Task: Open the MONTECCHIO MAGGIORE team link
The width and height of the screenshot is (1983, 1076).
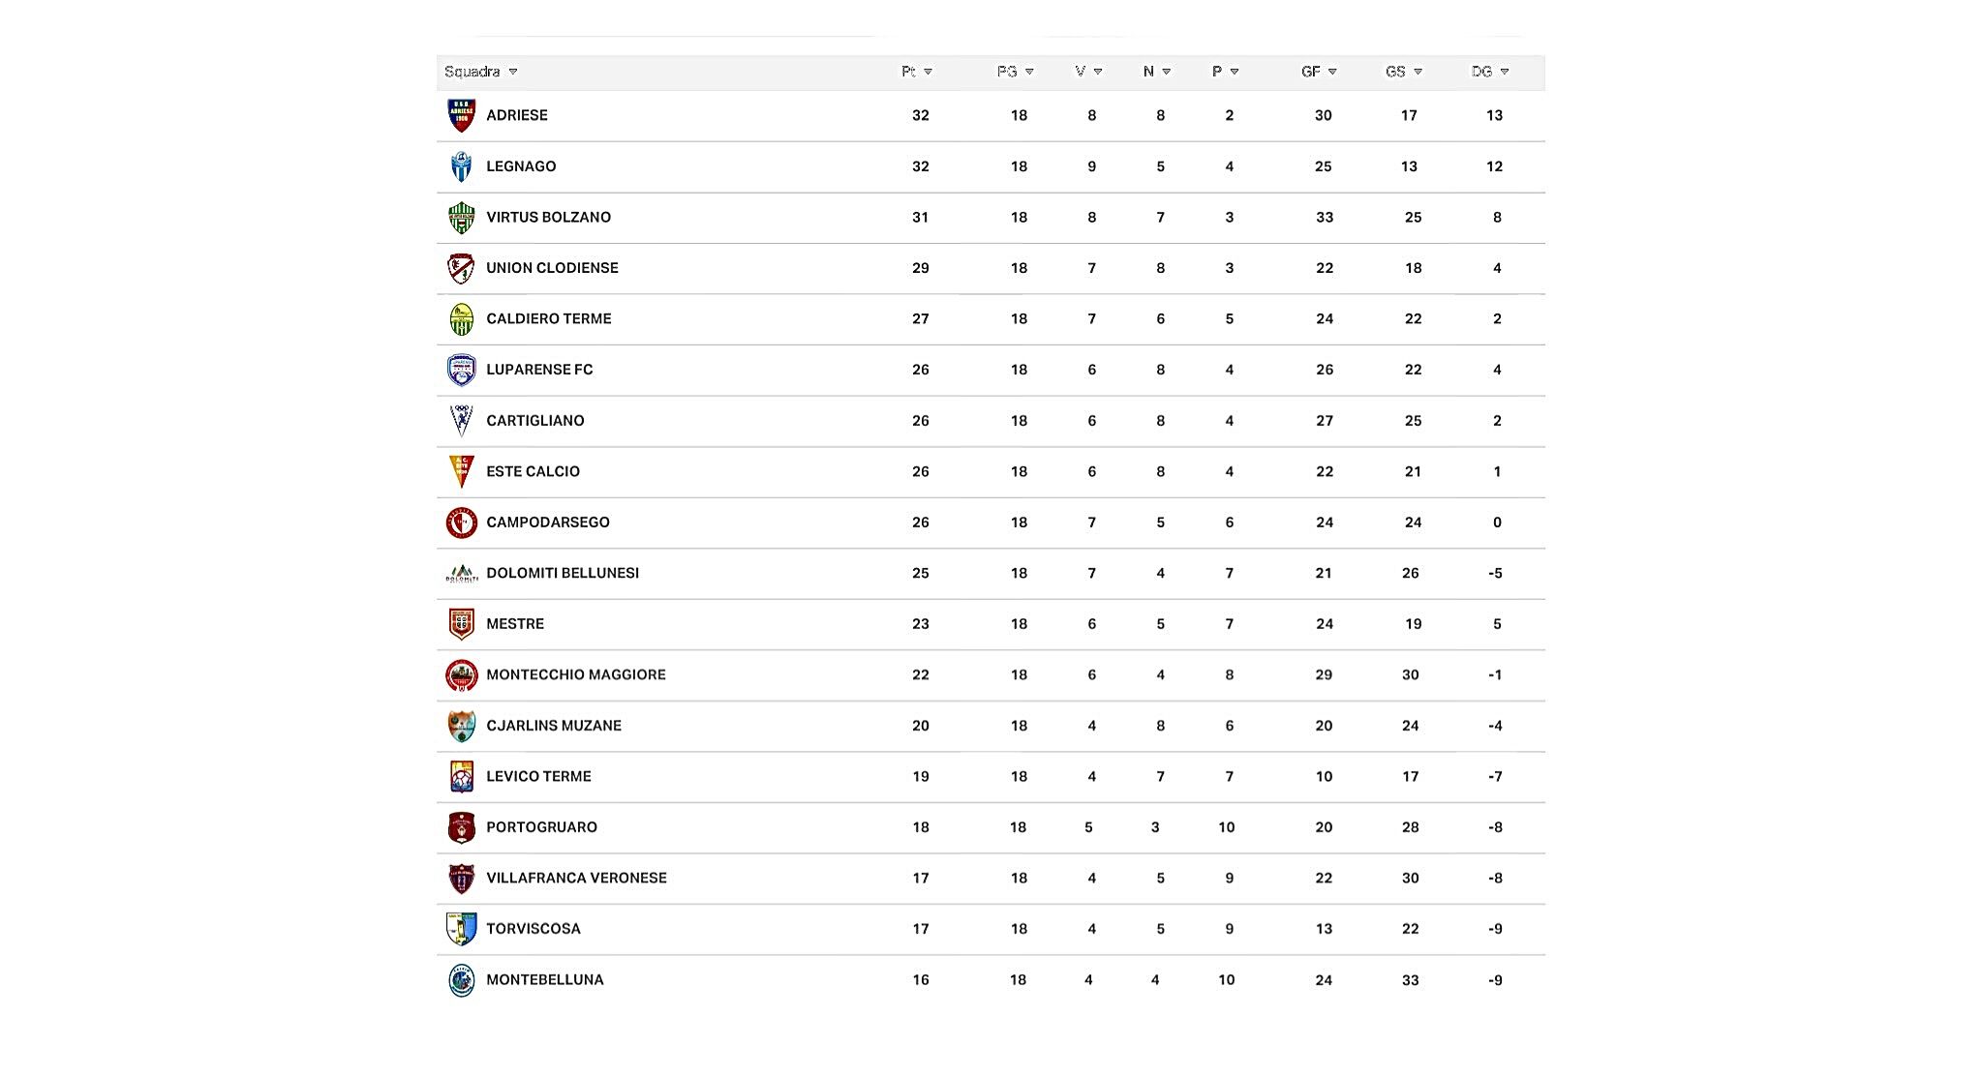Action: click(576, 674)
